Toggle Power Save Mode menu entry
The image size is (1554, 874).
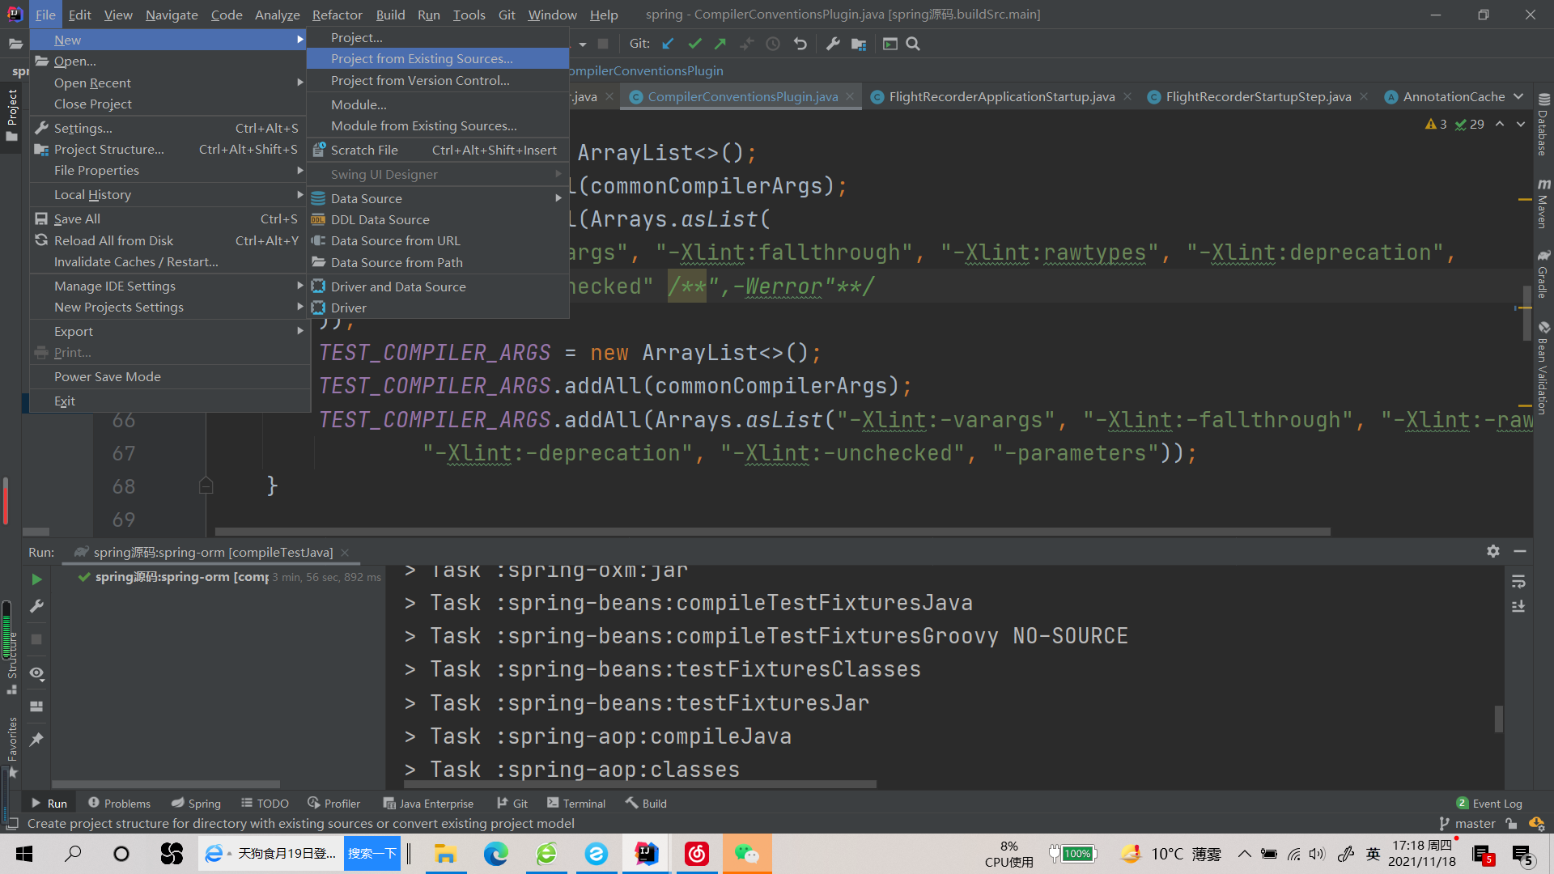pos(107,376)
